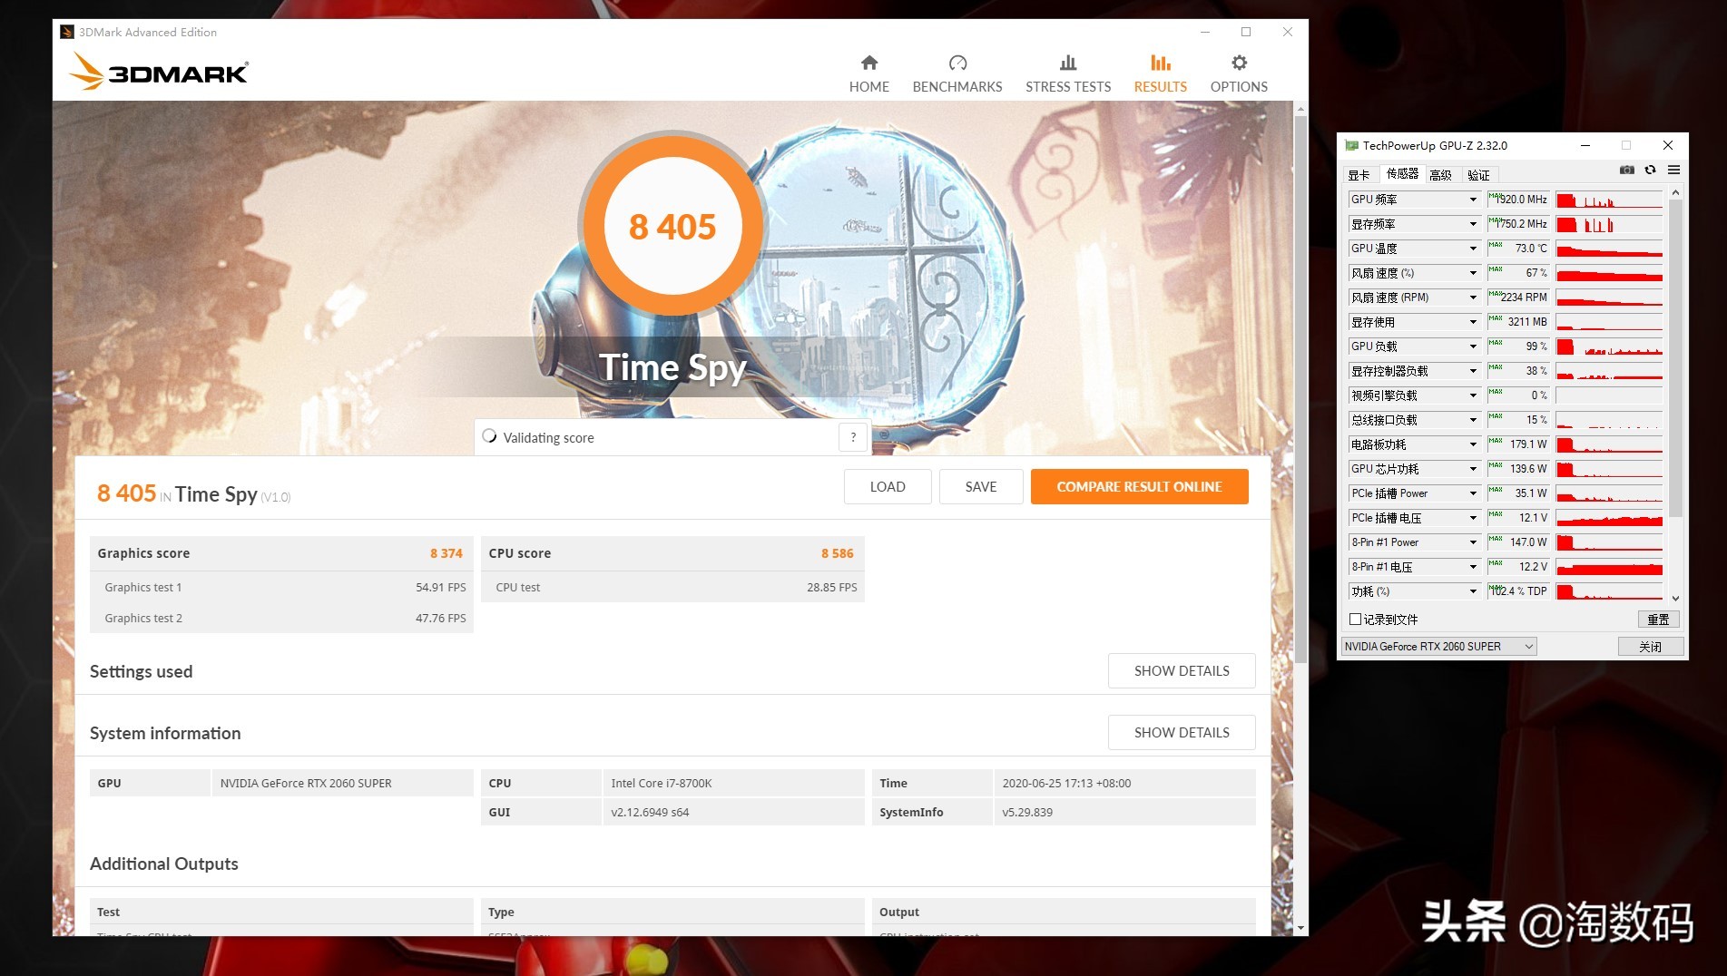
Task: Open the 风扇速度 (%) sensor dropdown
Action: tap(1473, 273)
